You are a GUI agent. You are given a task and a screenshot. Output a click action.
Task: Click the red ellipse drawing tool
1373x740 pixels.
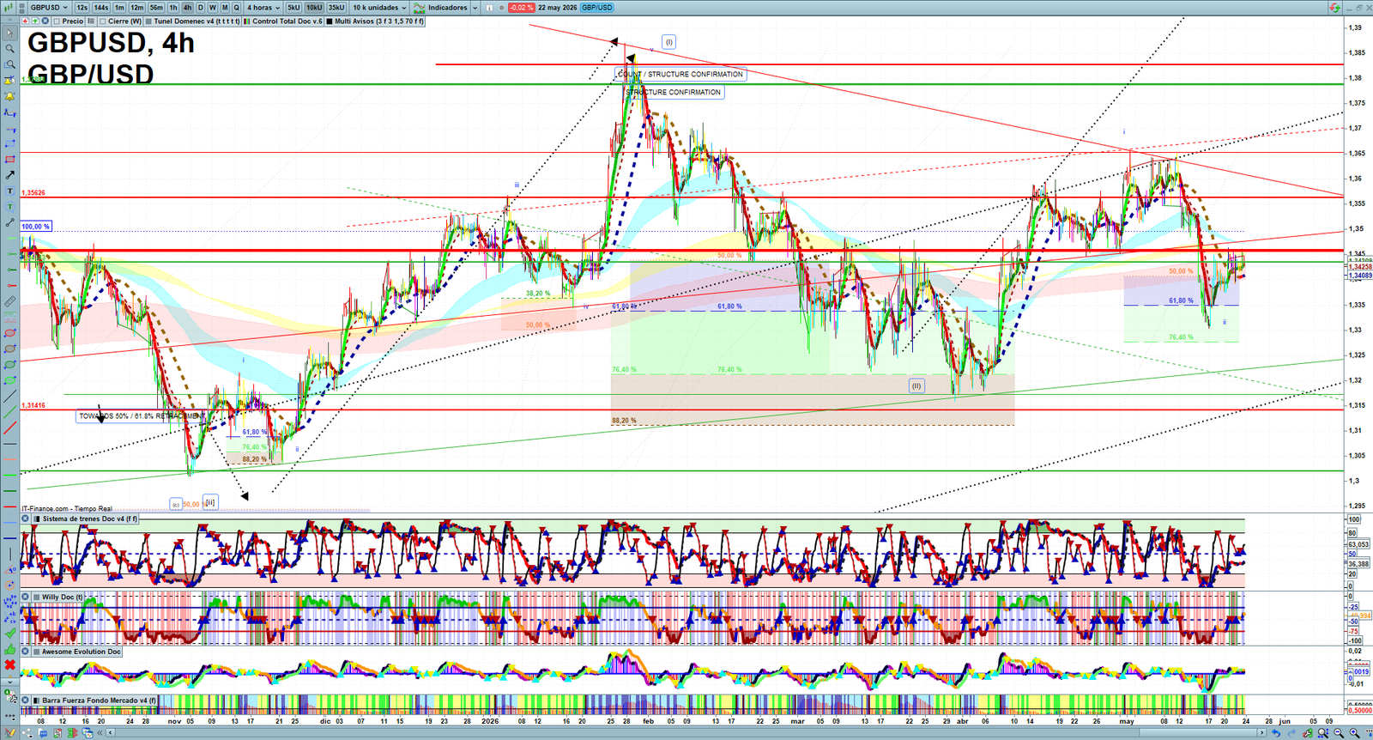tap(10, 333)
